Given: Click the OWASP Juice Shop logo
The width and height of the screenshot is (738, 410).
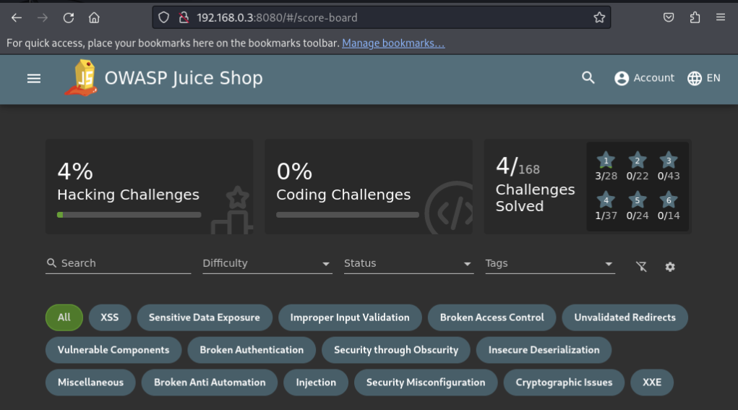Looking at the screenshot, I should [x=81, y=77].
